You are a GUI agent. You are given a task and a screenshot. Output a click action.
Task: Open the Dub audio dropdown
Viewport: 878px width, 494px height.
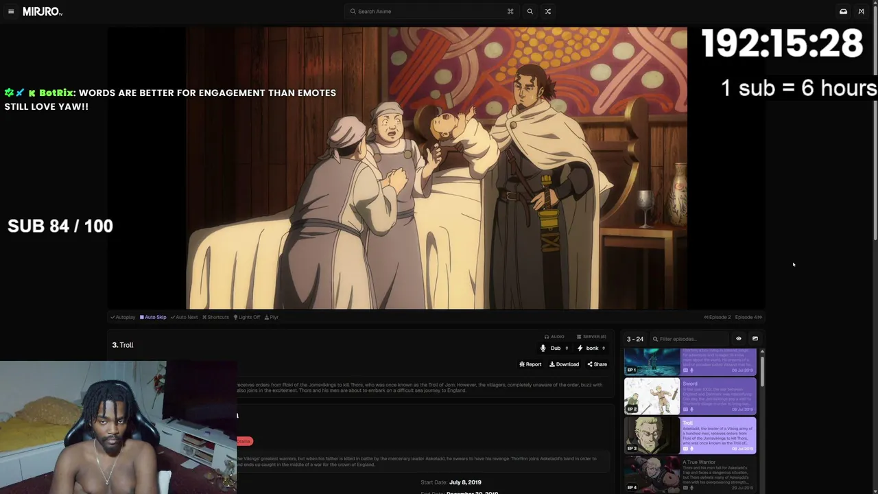[554, 349]
